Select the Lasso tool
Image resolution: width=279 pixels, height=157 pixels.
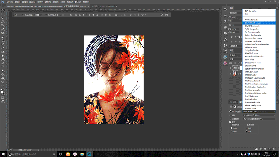click(x=3, y=18)
